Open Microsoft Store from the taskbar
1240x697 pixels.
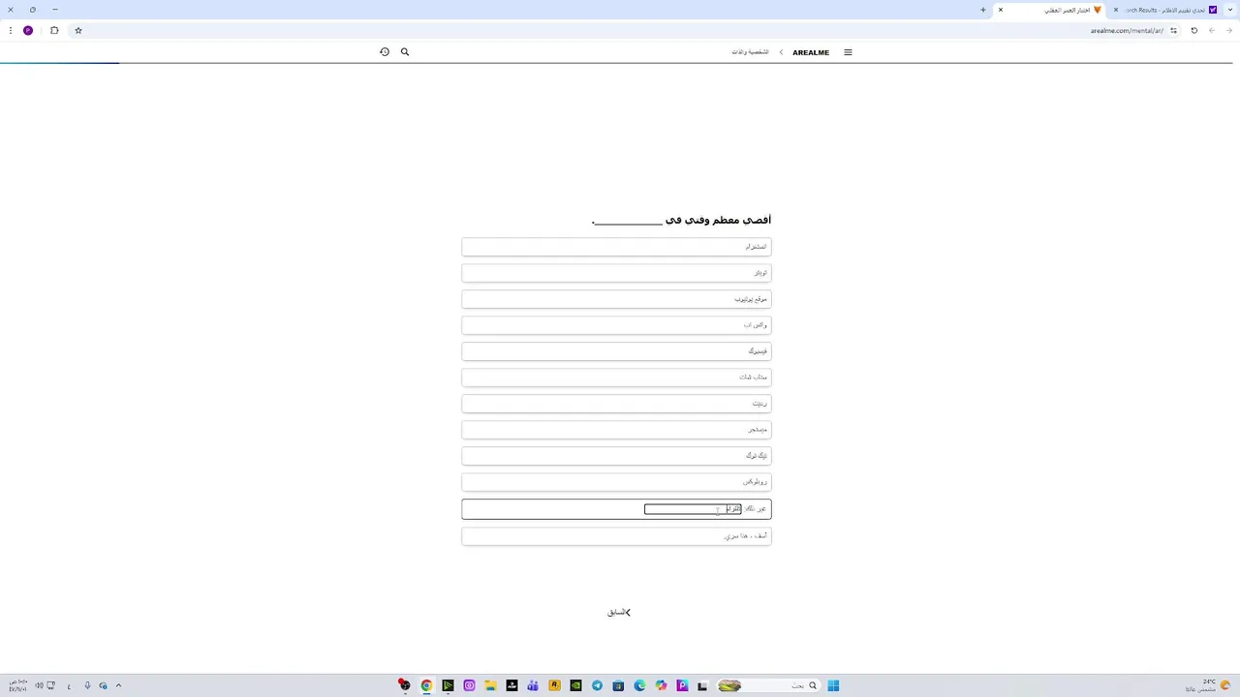pyautogui.click(x=618, y=685)
